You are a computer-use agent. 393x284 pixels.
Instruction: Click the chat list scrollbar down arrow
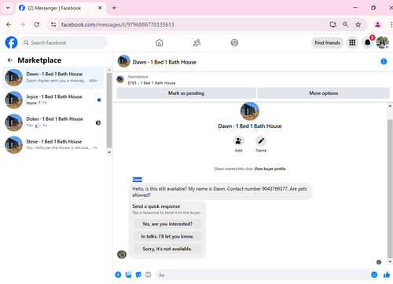[x=109, y=152]
